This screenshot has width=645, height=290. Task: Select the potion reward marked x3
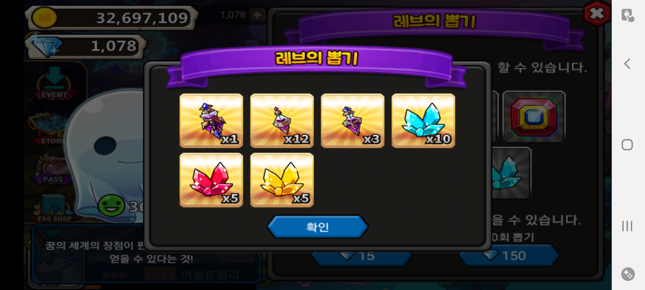[x=353, y=121]
